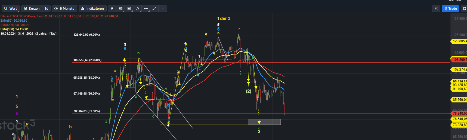Select the horizontal line tool

(146, 9)
